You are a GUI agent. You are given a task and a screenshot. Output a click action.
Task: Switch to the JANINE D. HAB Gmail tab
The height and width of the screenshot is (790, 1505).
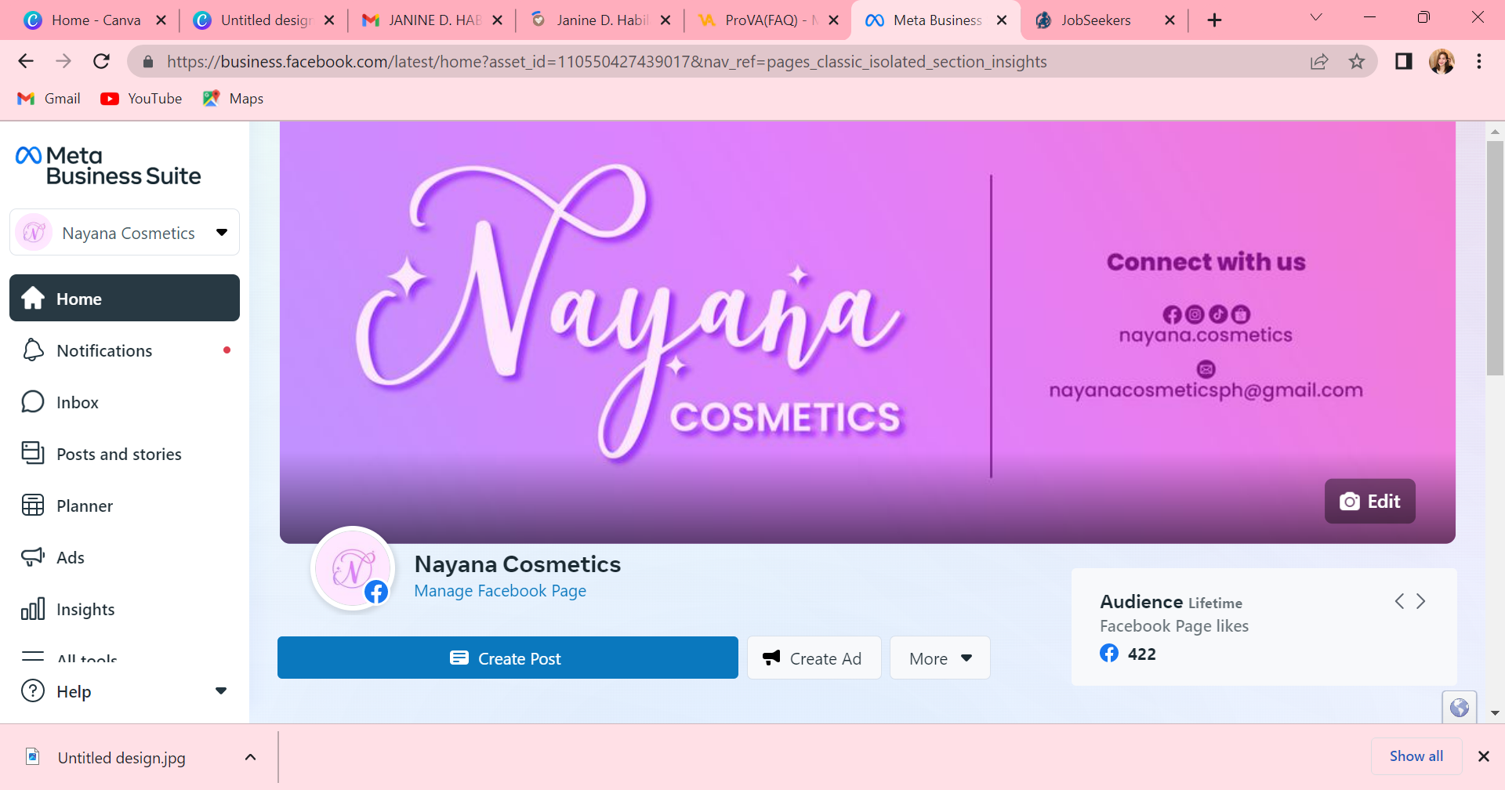point(433,20)
